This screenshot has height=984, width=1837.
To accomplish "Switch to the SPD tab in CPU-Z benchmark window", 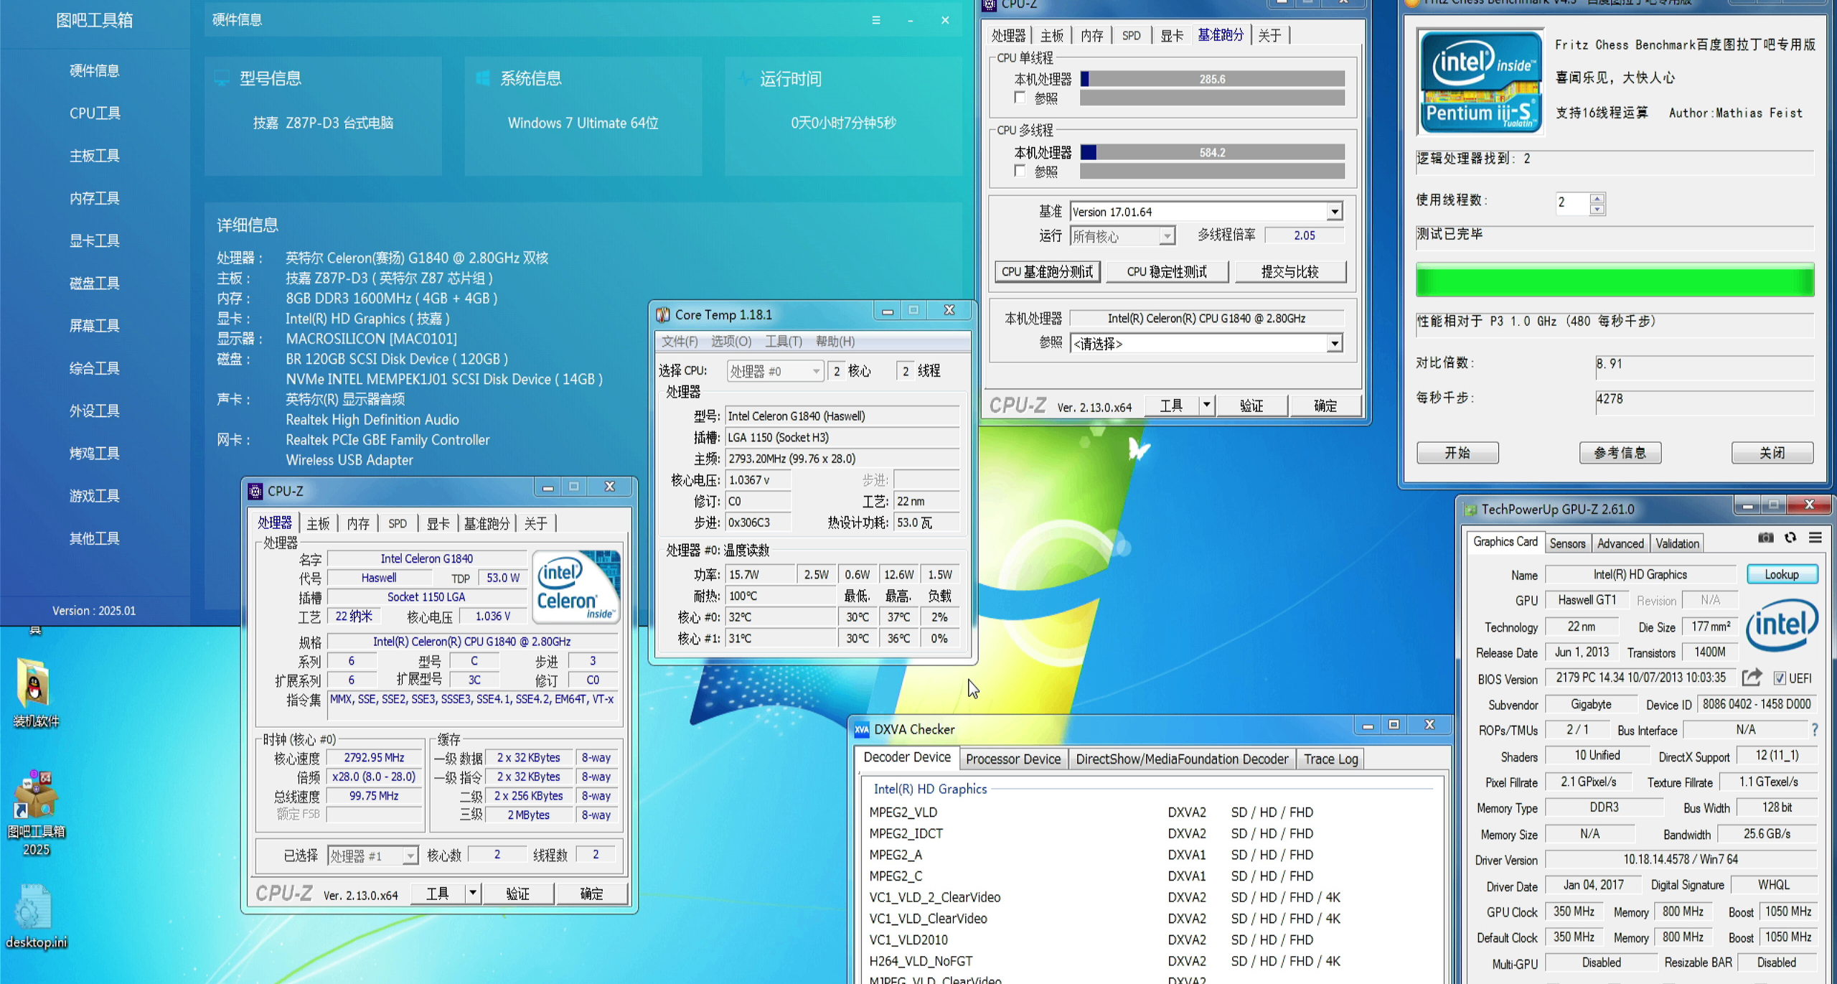I will point(1131,35).
